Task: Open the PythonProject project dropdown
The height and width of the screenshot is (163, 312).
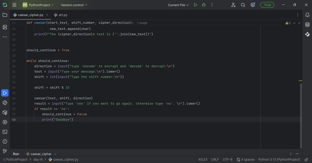Action: [x=38, y=5]
